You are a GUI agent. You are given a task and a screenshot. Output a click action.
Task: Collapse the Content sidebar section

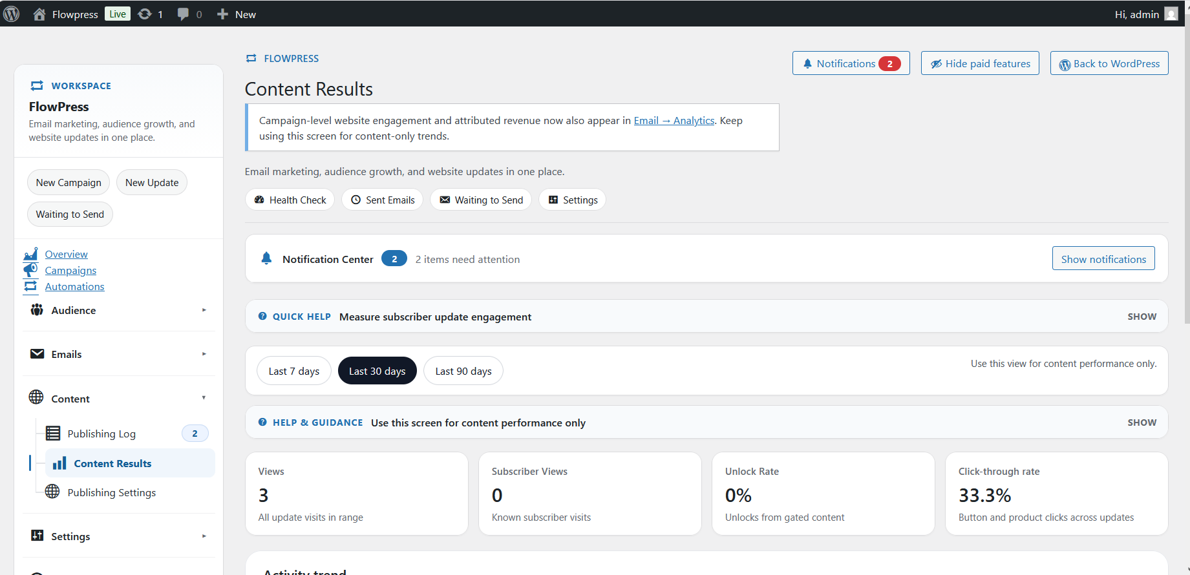click(x=119, y=399)
